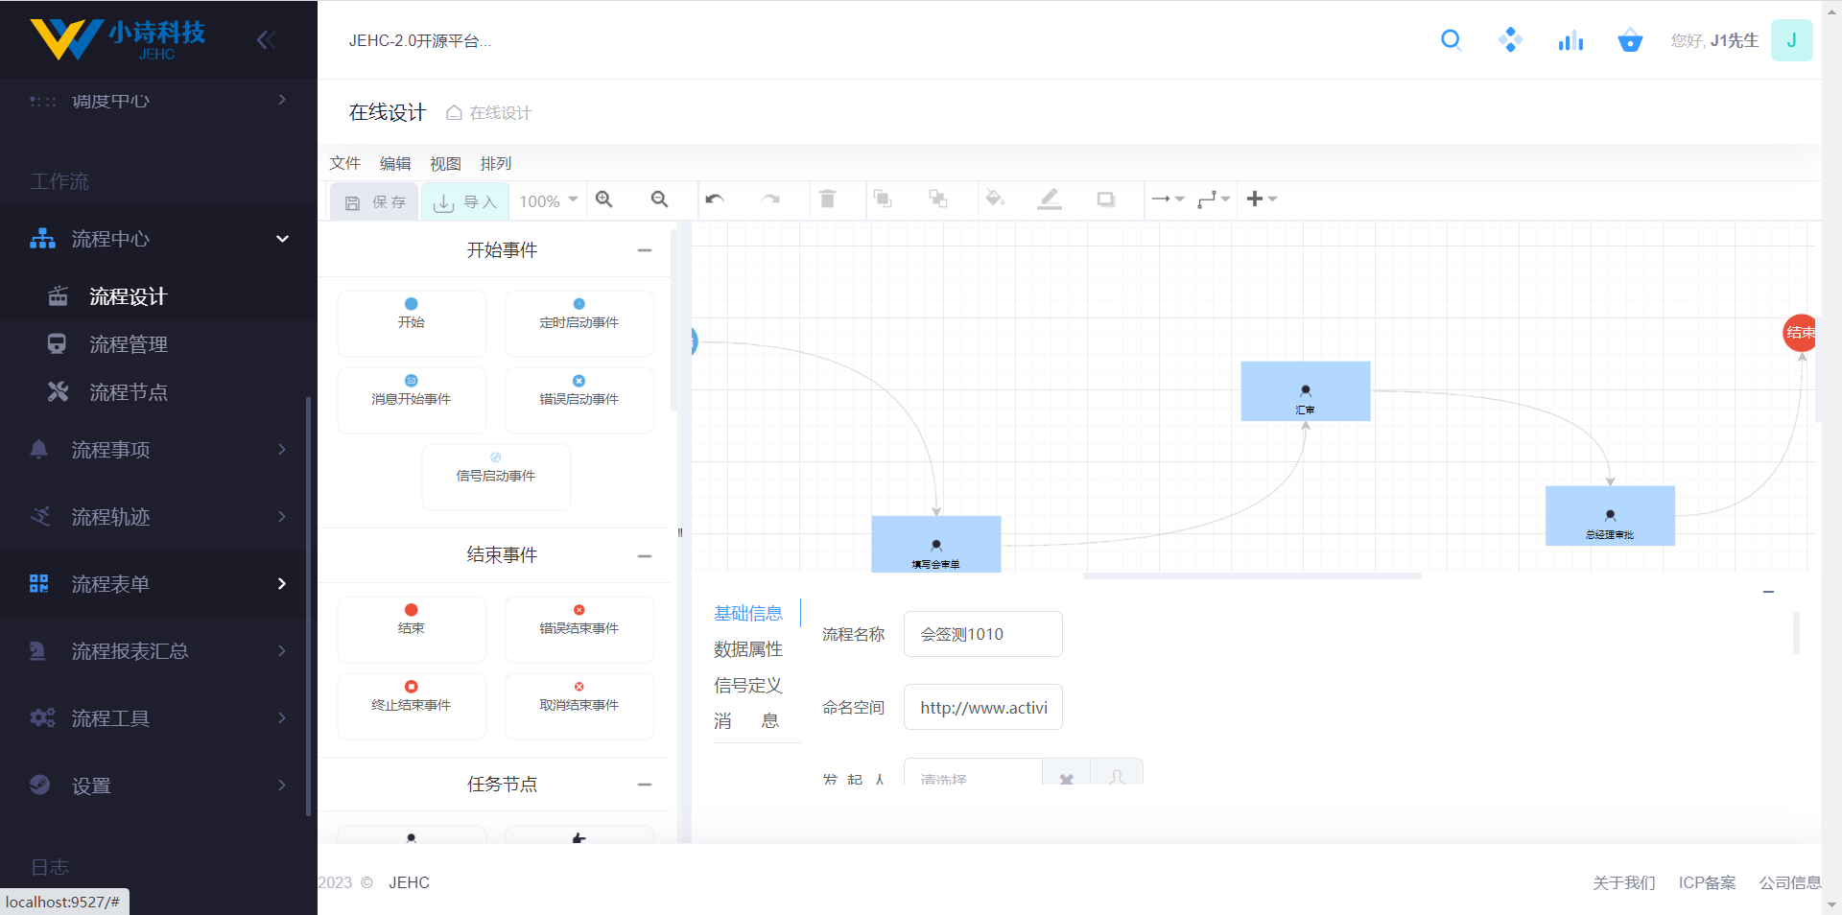Click the 流程名称 input field
The height and width of the screenshot is (915, 1842).
pyautogui.click(x=982, y=634)
